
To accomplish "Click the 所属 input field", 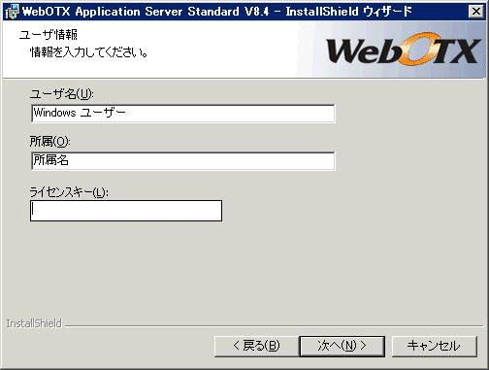I will pyautogui.click(x=183, y=161).
